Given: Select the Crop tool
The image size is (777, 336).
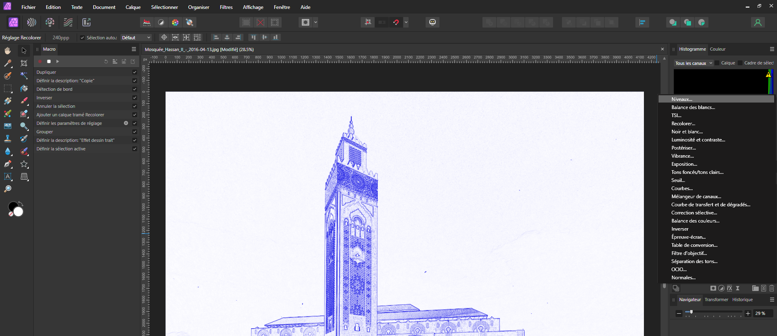Looking at the screenshot, I should click(x=24, y=63).
